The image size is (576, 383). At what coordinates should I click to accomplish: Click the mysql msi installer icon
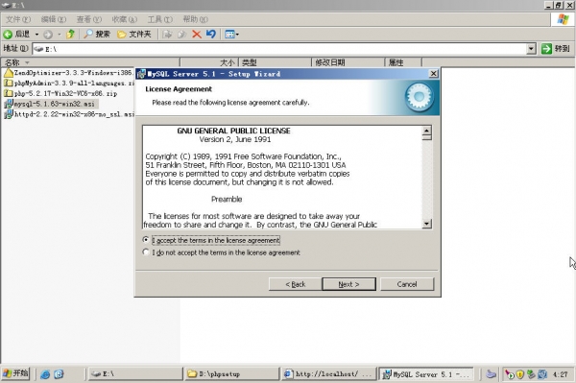coord(8,104)
